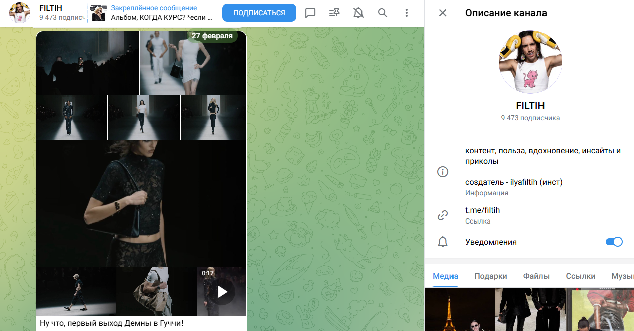Viewport: 634px width, 331px height.
Task: Select the Медиа tab
Action: (445, 276)
